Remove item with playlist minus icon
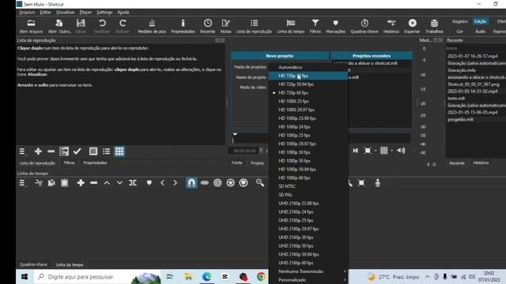The image size is (506, 284). [51, 151]
